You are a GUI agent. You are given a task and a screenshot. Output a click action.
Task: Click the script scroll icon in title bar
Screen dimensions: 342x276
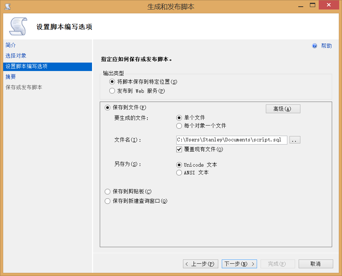coord(8,7)
